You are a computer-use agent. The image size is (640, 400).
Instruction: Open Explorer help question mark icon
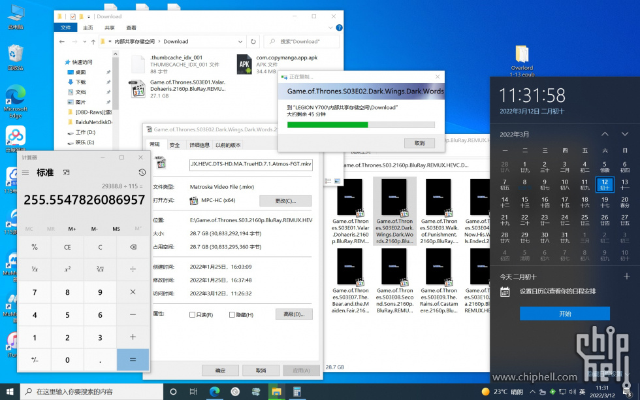[339, 28]
